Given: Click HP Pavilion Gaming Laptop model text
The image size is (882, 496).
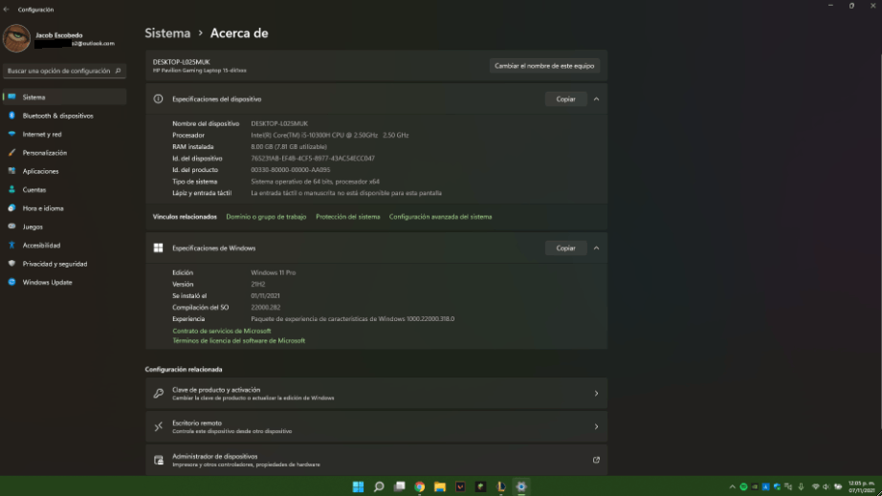Looking at the screenshot, I should click(199, 71).
